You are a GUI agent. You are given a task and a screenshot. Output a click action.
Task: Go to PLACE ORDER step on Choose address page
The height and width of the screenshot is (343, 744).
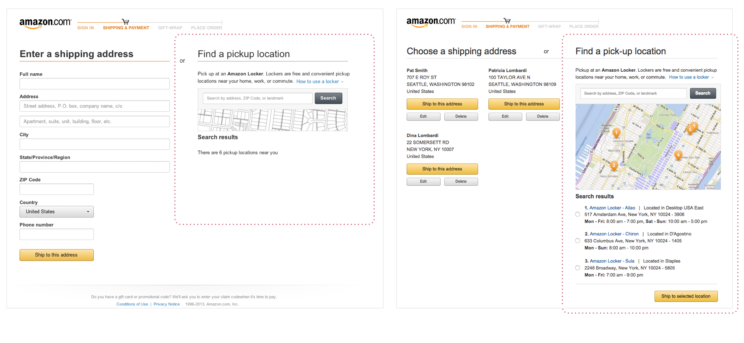click(584, 27)
